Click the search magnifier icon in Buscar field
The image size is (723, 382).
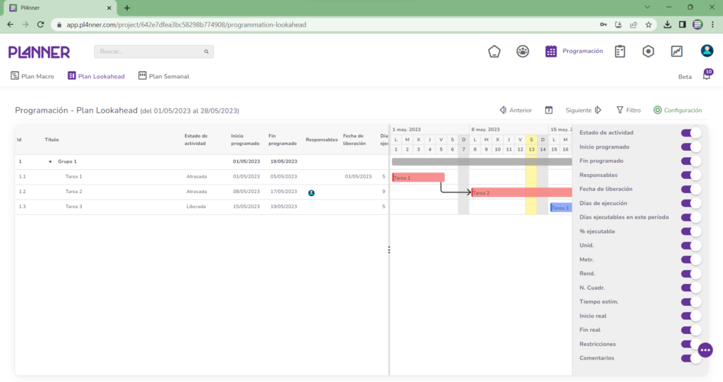tap(206, 51)
